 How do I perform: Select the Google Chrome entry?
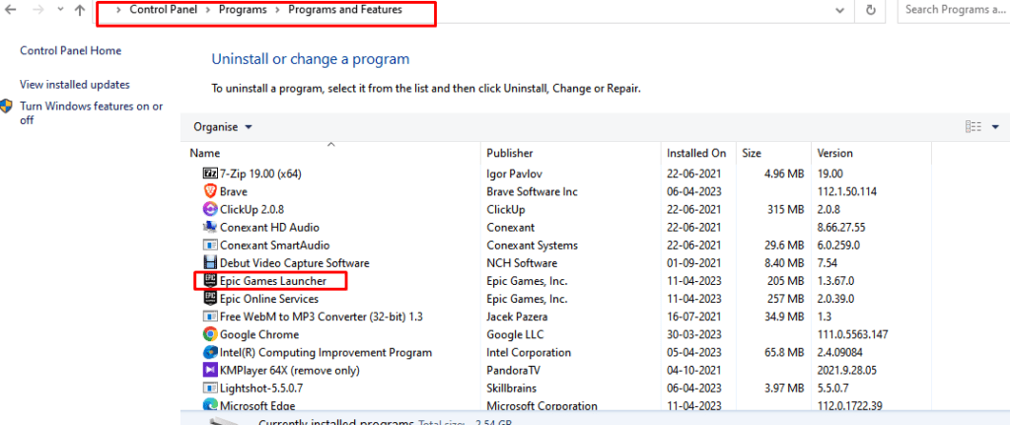click(259, 334)
